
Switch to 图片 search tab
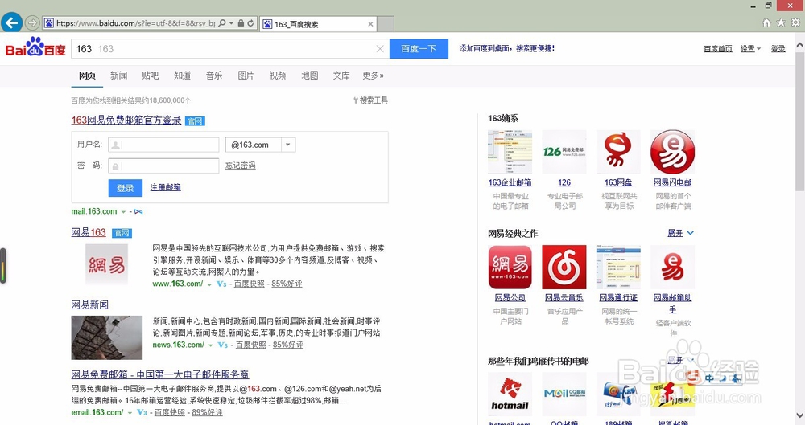pos(246,76)
